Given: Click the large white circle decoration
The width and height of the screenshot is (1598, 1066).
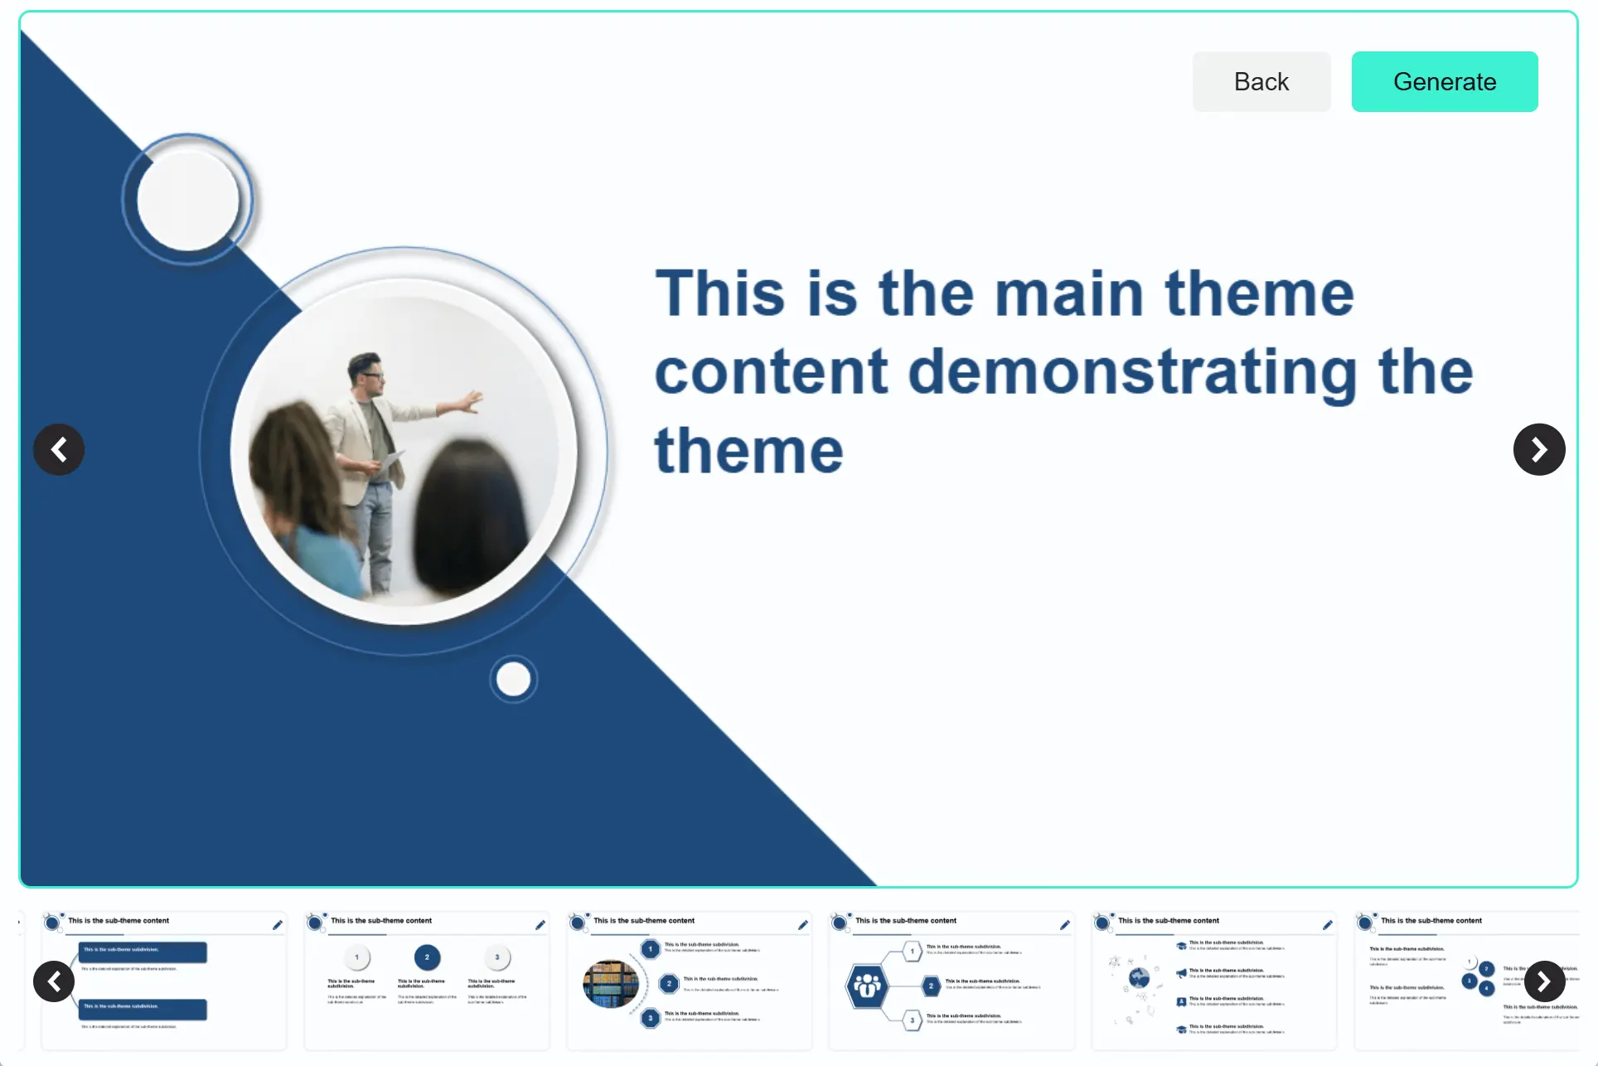Looking at the screenshot, I should click(188, 200).
